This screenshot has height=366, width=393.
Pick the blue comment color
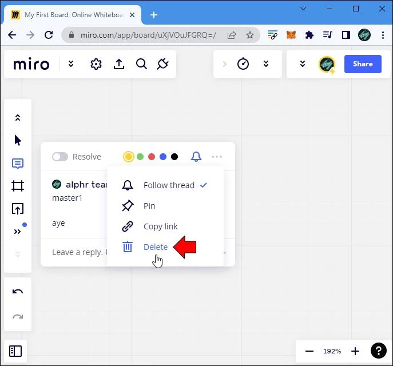(163, 157)
